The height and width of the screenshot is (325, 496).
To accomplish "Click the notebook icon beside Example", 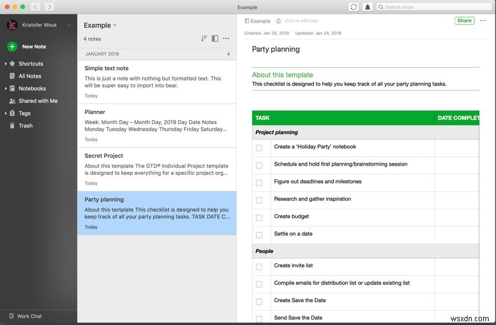I will point(247,21).
